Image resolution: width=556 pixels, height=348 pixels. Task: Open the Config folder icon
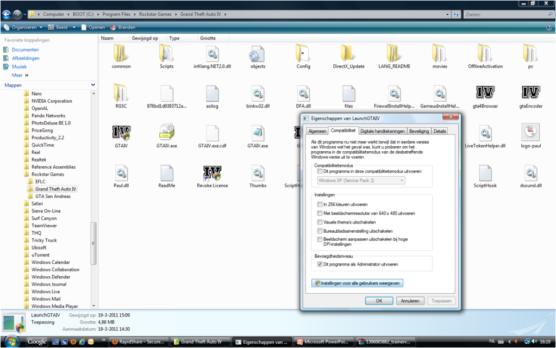pos(303,54)
